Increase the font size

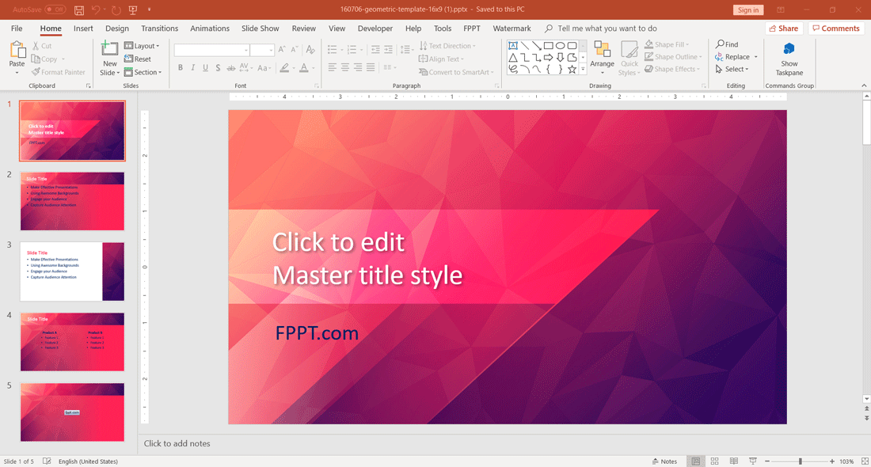281,48
